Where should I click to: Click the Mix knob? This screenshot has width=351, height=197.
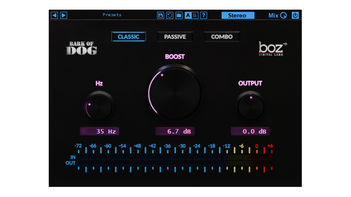pos(283,15)
